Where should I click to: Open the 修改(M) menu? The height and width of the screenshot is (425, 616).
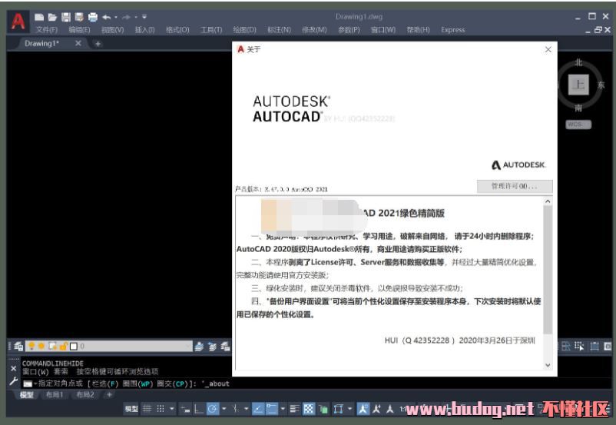point(314,30)
